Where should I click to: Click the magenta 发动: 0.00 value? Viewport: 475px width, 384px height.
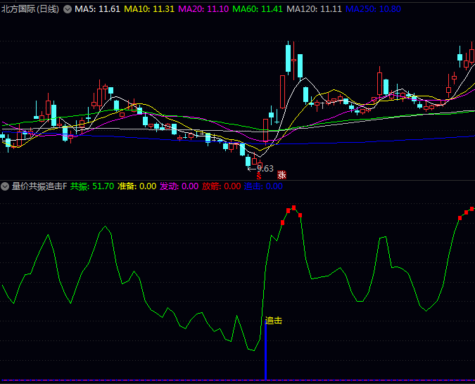(179, 186)
